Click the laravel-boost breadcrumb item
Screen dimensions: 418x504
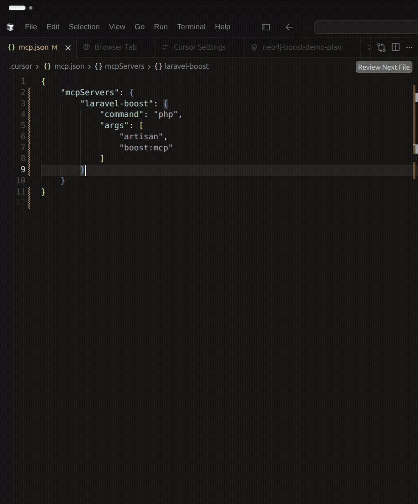click(x=187, y=66)
